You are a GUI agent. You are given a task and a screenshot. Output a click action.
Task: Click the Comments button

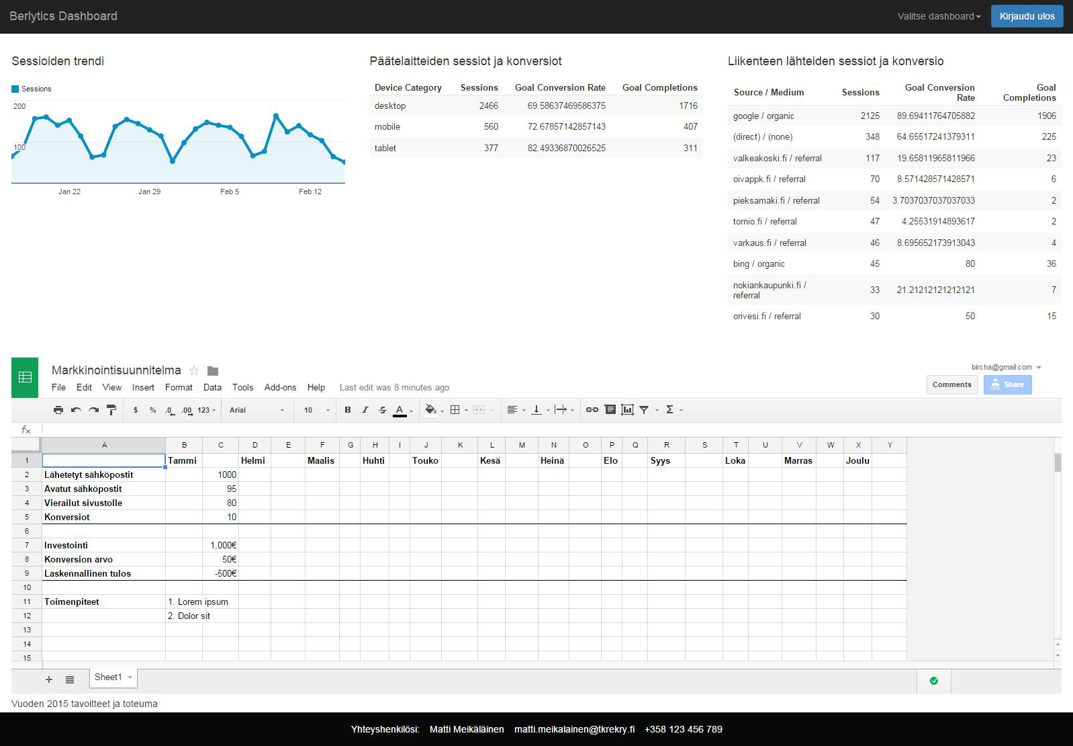click(951, 384)
